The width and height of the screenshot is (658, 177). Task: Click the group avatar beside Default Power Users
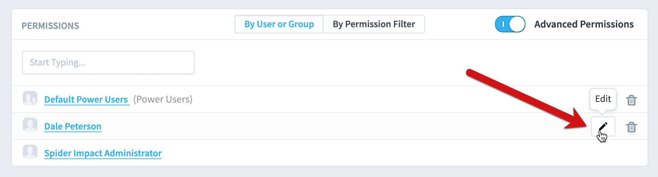(x=30, y=98)
